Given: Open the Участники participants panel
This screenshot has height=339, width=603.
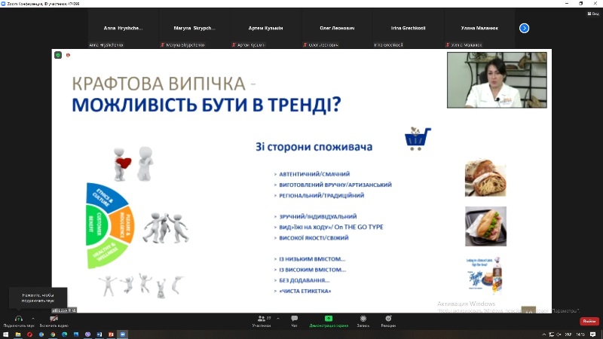Looking at the screenshot, I should pyautogui.click(x=262, y=321).
